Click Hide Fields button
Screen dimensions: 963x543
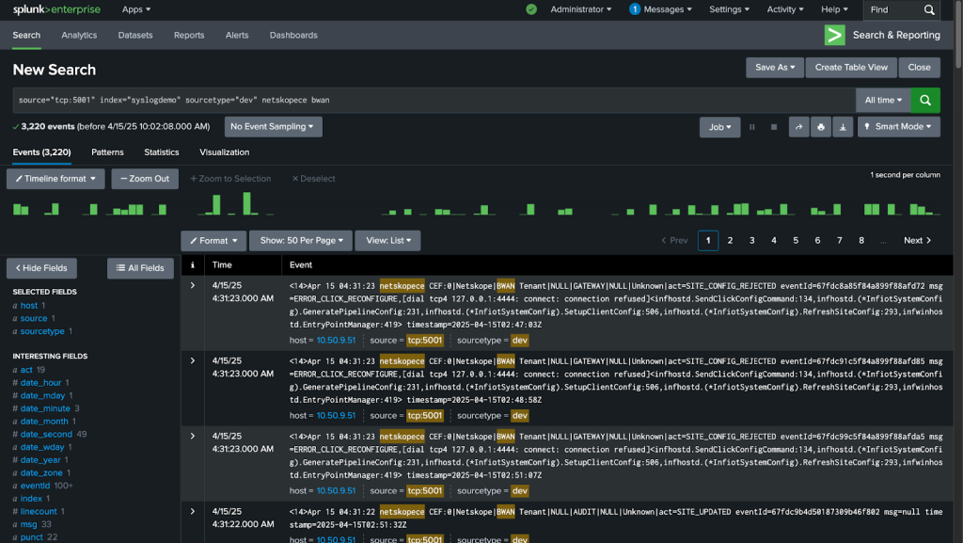click(41, 268)
